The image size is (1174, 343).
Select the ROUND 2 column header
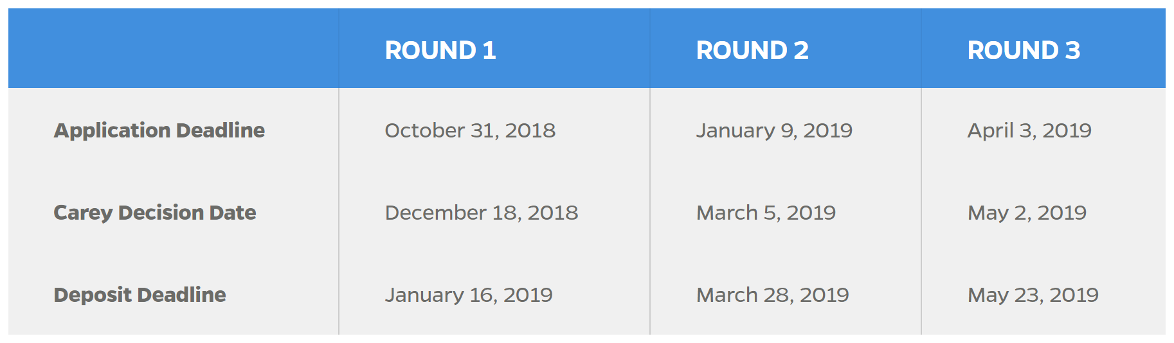tap(752, 50)
